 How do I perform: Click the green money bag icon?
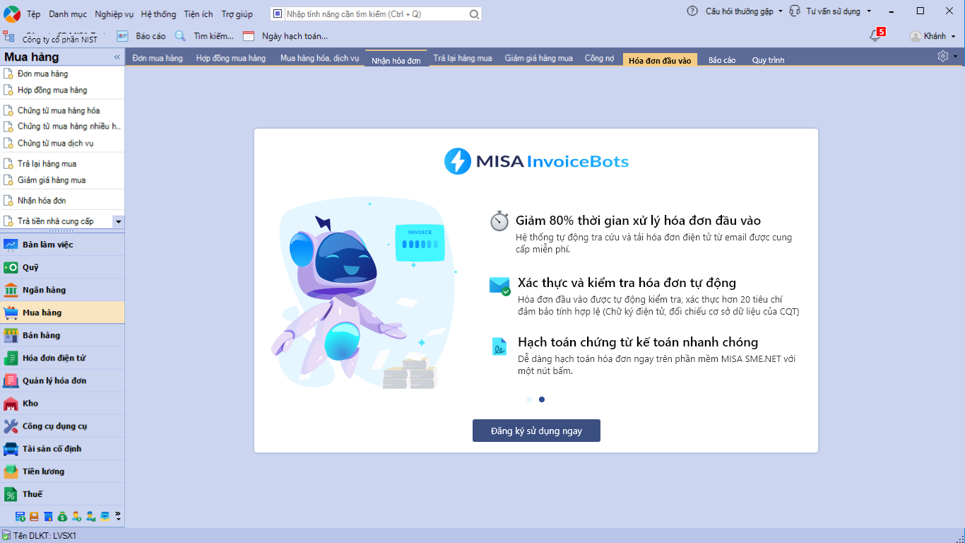tap(62, 517)
